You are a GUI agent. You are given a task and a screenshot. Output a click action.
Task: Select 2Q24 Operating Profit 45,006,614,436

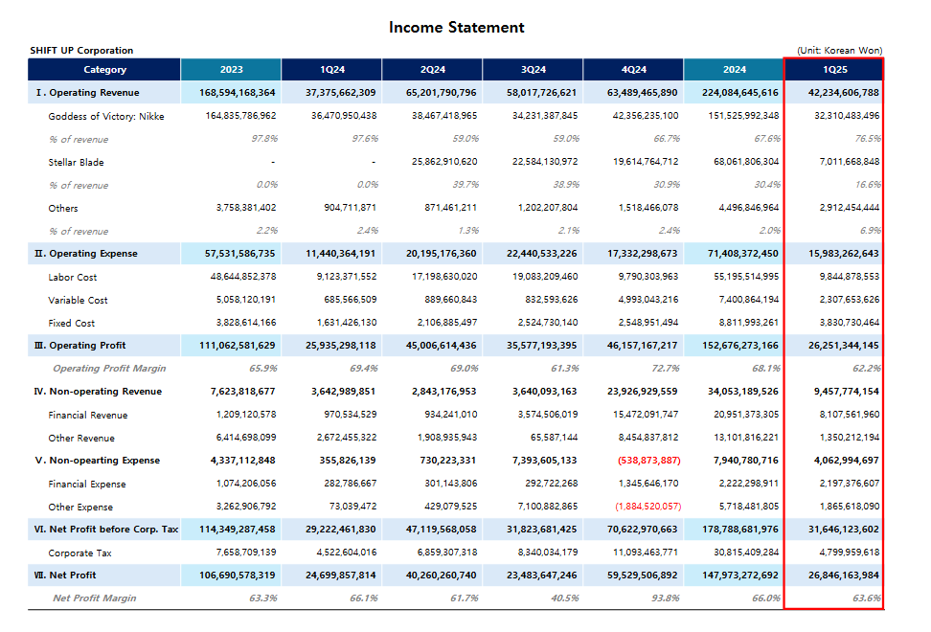pos(442,346)
